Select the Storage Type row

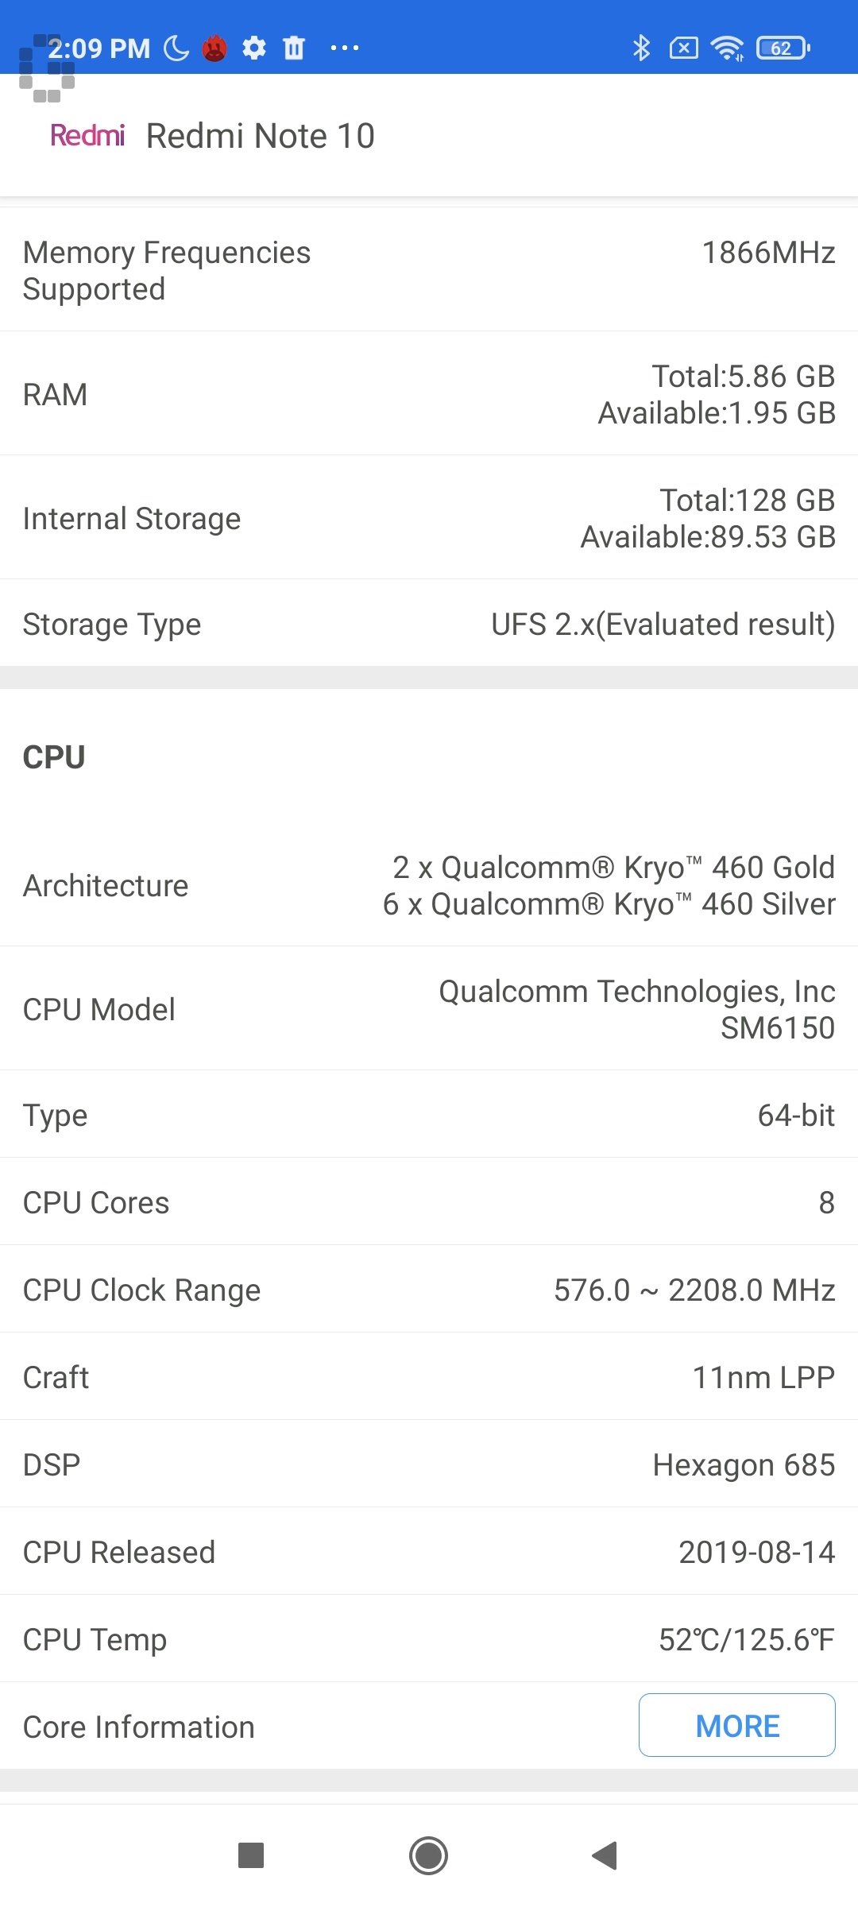(x=429, y=624)
